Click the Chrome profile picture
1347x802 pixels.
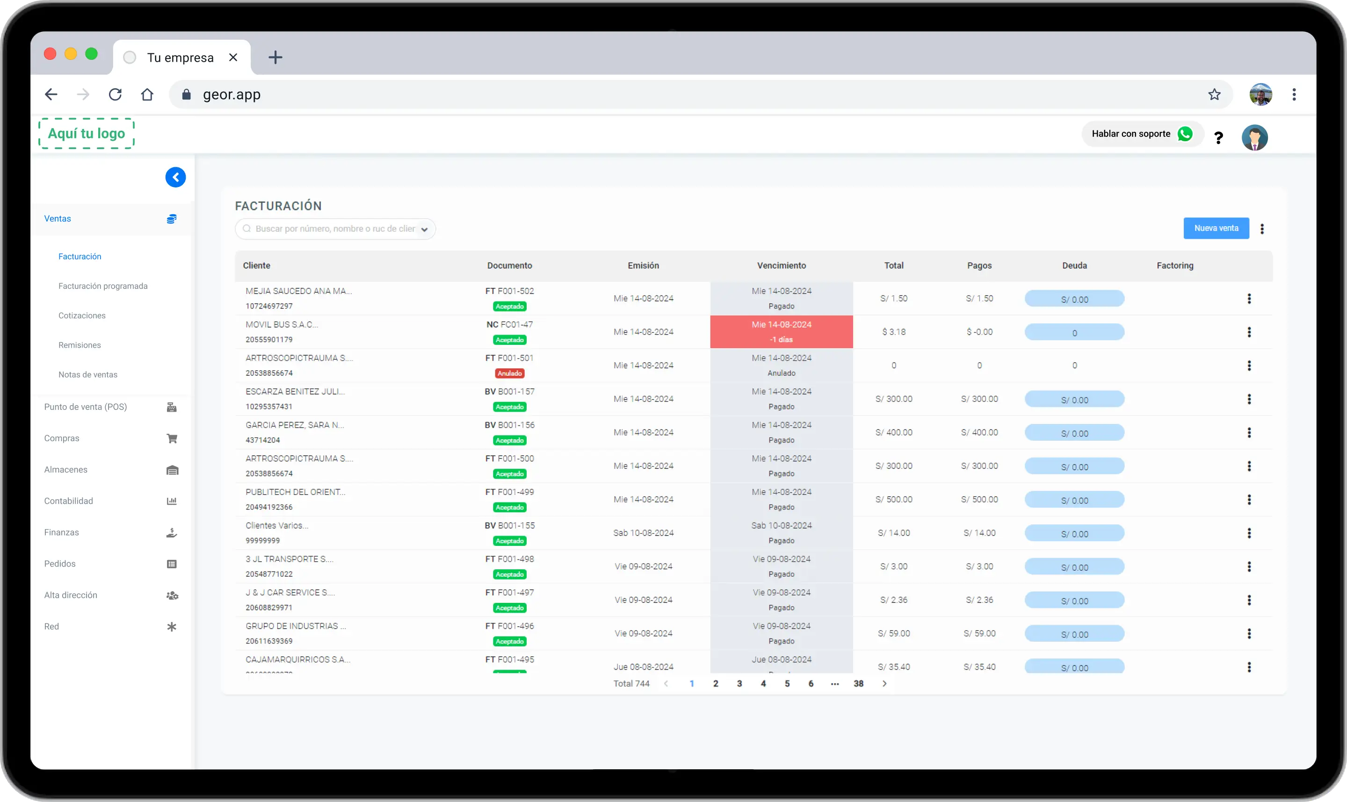click(1260, 94)
